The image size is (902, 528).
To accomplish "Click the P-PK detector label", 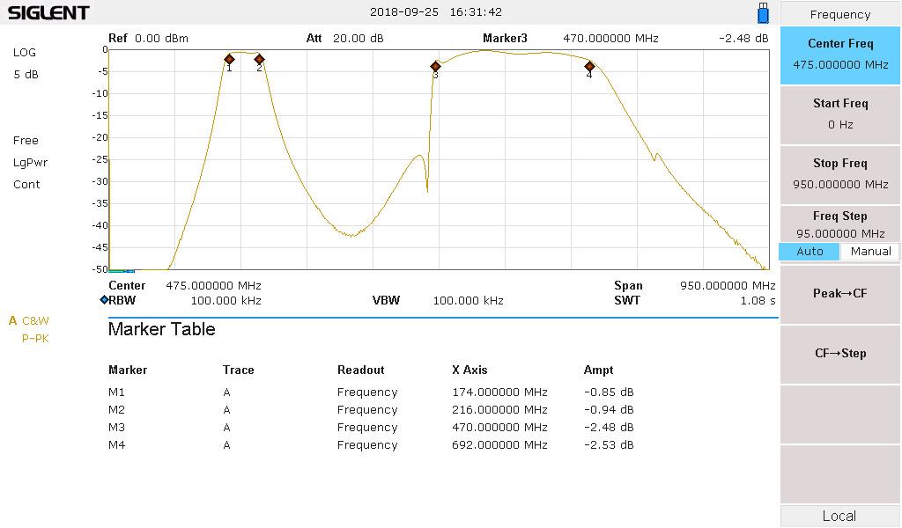I will click(35, 339).
